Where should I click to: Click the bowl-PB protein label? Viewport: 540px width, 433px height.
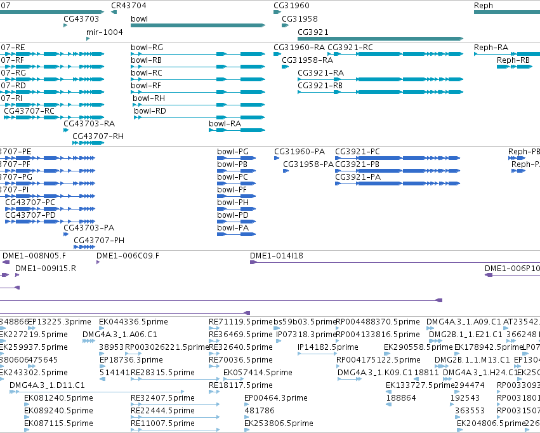pos(232,164)
